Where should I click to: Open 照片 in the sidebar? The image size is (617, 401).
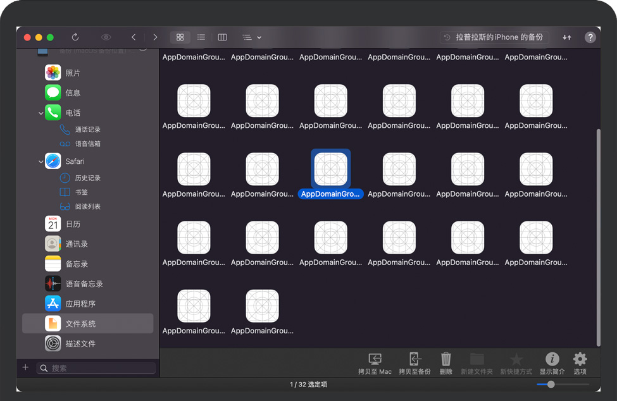coord(73,73)
